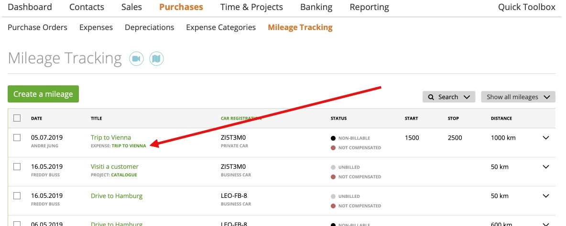Click the LEO-FB-8 registration with BUSINESS CAR
The width and height of the screenshot is (566, 226).
[x=234, y=196]
